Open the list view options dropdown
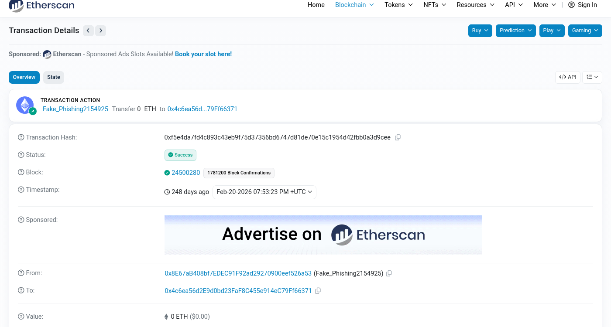This screenshot has width=611, height=327. 592,77
